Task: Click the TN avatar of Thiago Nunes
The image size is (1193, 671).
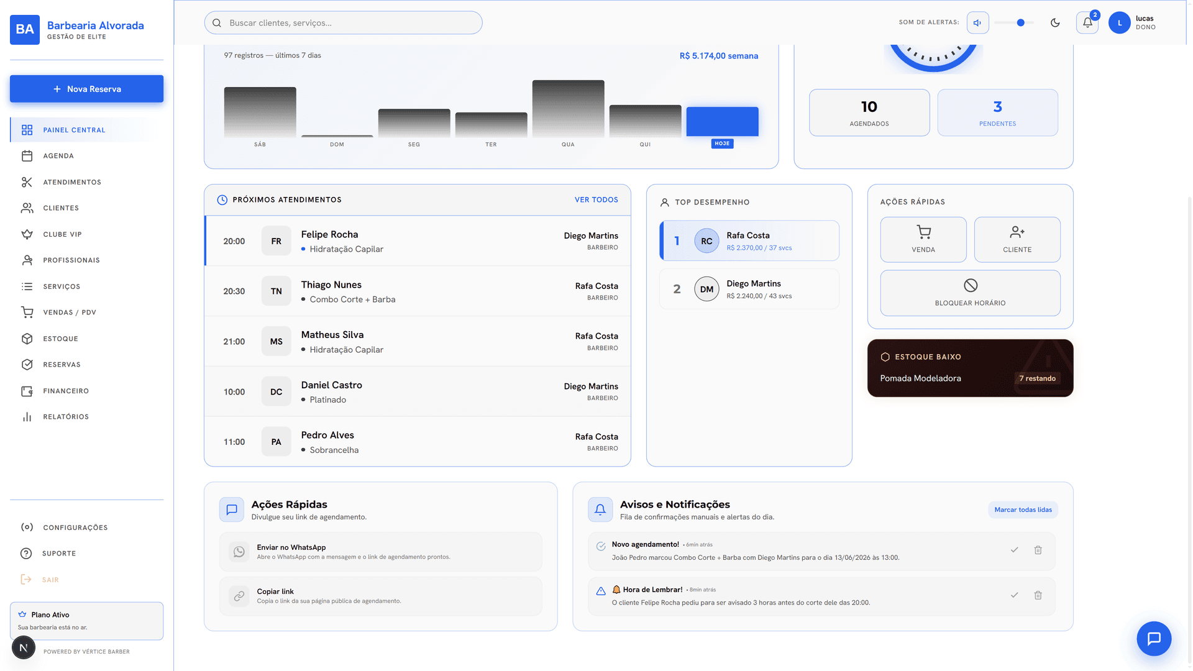Action: 277,291
